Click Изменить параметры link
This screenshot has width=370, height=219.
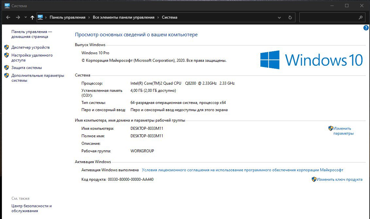[x=343, y=131]
